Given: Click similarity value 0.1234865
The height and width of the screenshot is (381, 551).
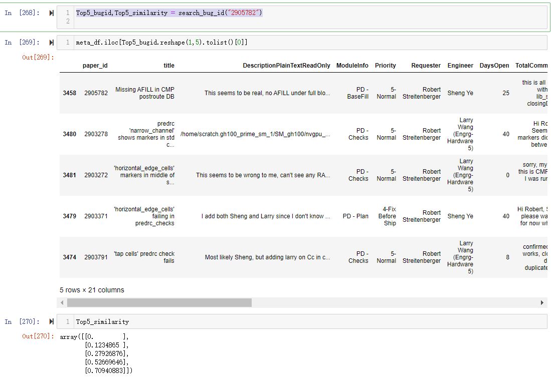Looking at the screenshot, I should pyautogui.click(x=104, y=345).
